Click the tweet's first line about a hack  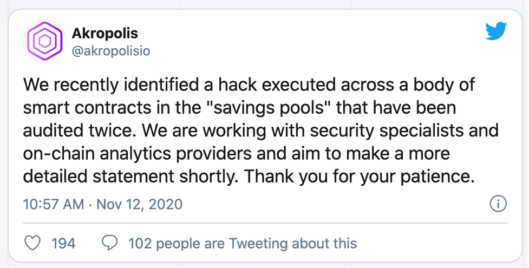pyautogui.click(x=249, y=85)
